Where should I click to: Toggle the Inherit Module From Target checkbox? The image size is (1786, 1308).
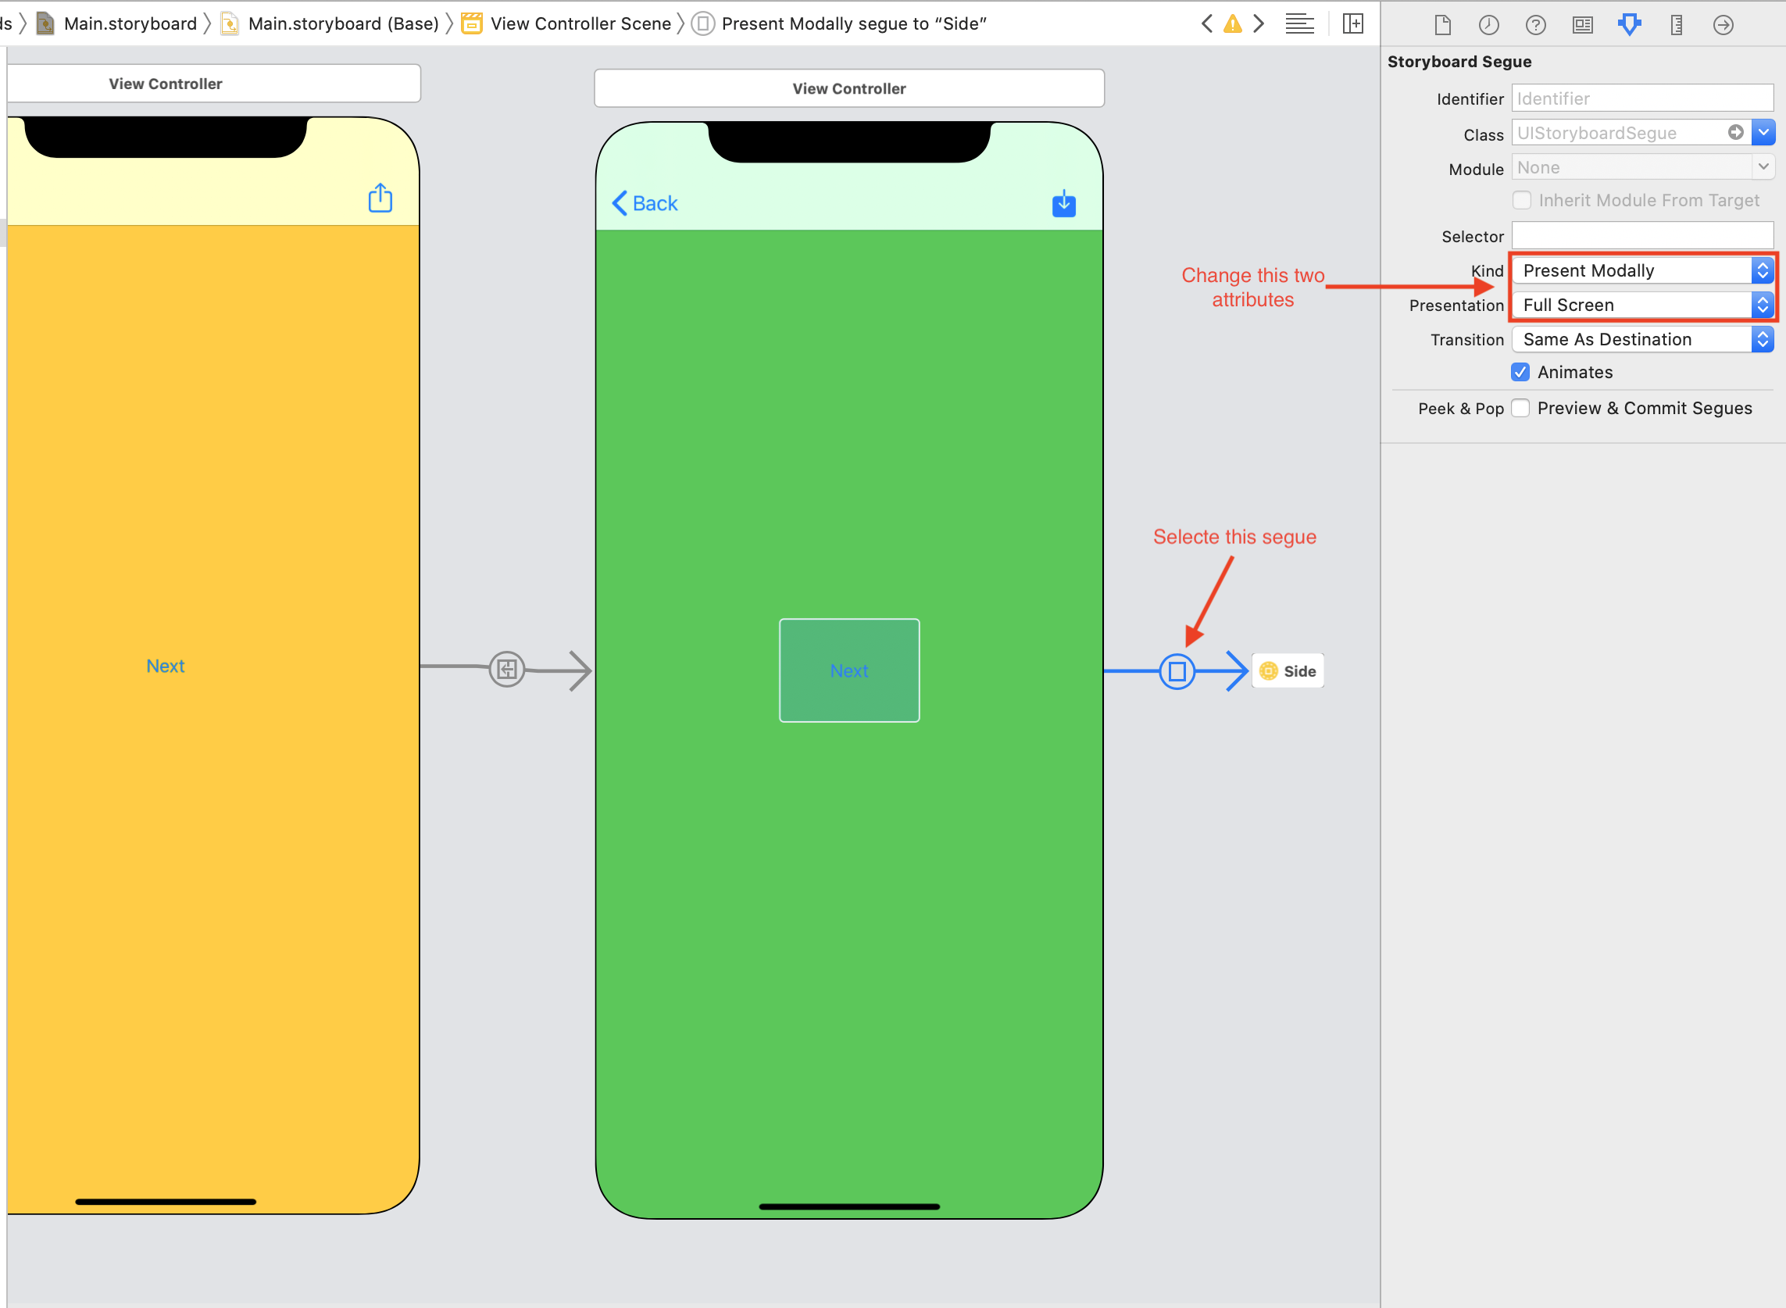click(x=1521, y=202)
